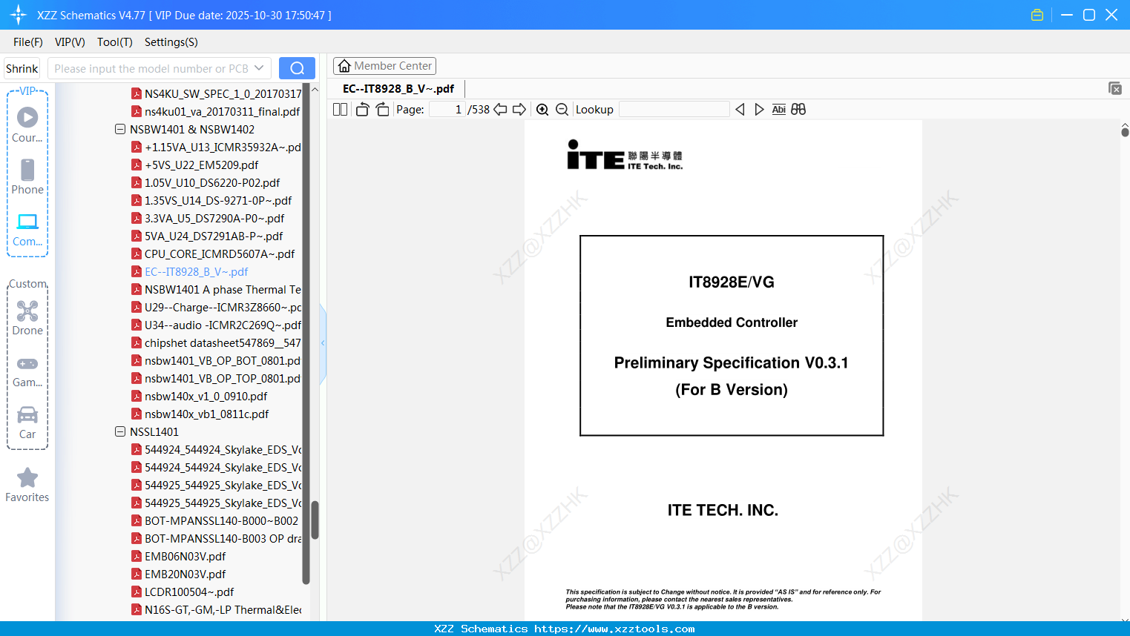Collapse the side panel using the splitter handle
The height and width of the screenshot is (636, 1130).
tap(323, 343)
